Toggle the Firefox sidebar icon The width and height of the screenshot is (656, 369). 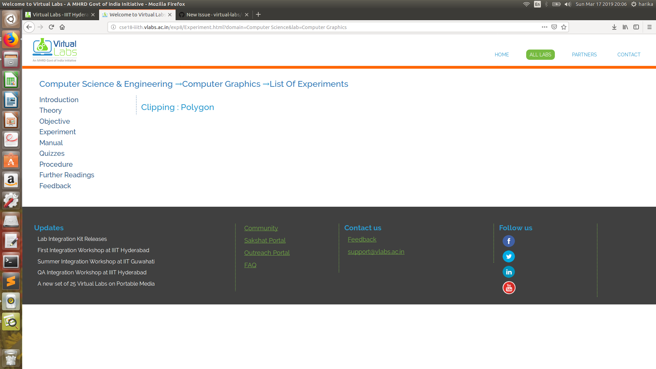tap(636, 27)
